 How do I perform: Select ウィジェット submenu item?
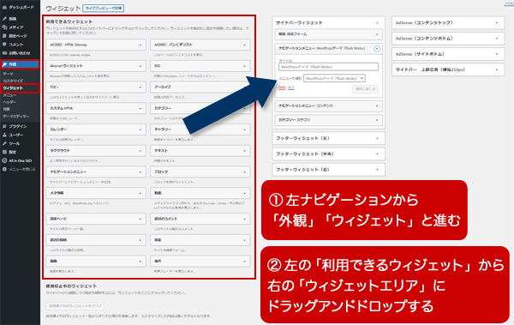coord(13,88)
